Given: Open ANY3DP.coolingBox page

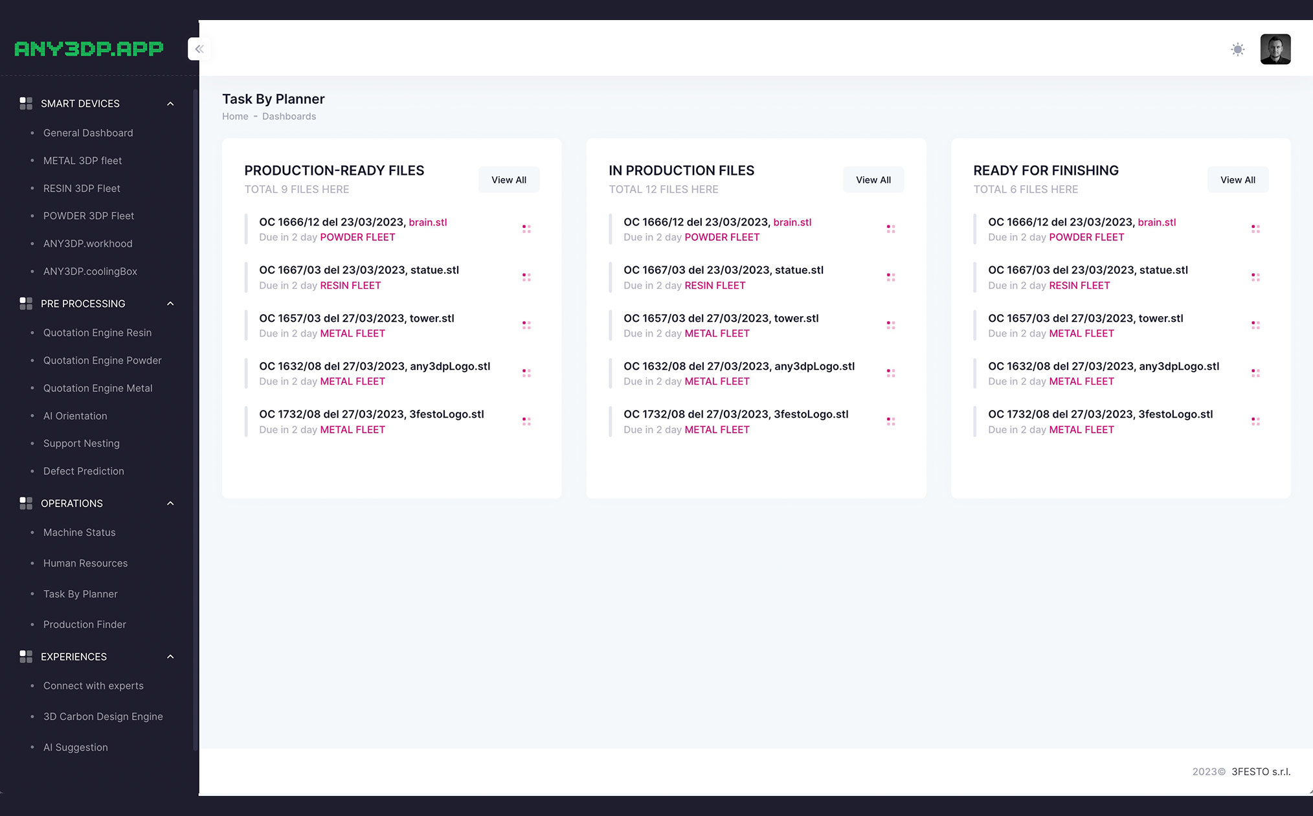Looking at the screenshot, I should click(90, 271).
